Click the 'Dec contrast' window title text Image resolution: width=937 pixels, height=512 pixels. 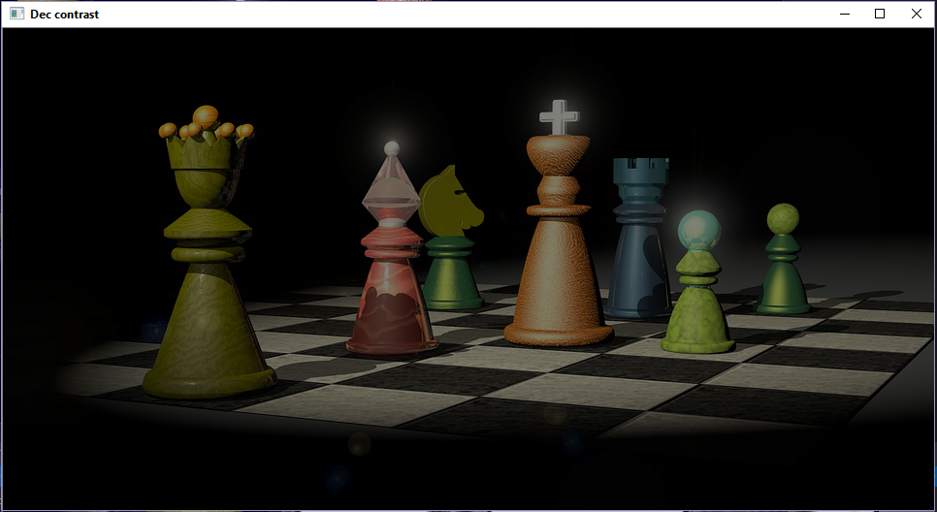[65, 15]
